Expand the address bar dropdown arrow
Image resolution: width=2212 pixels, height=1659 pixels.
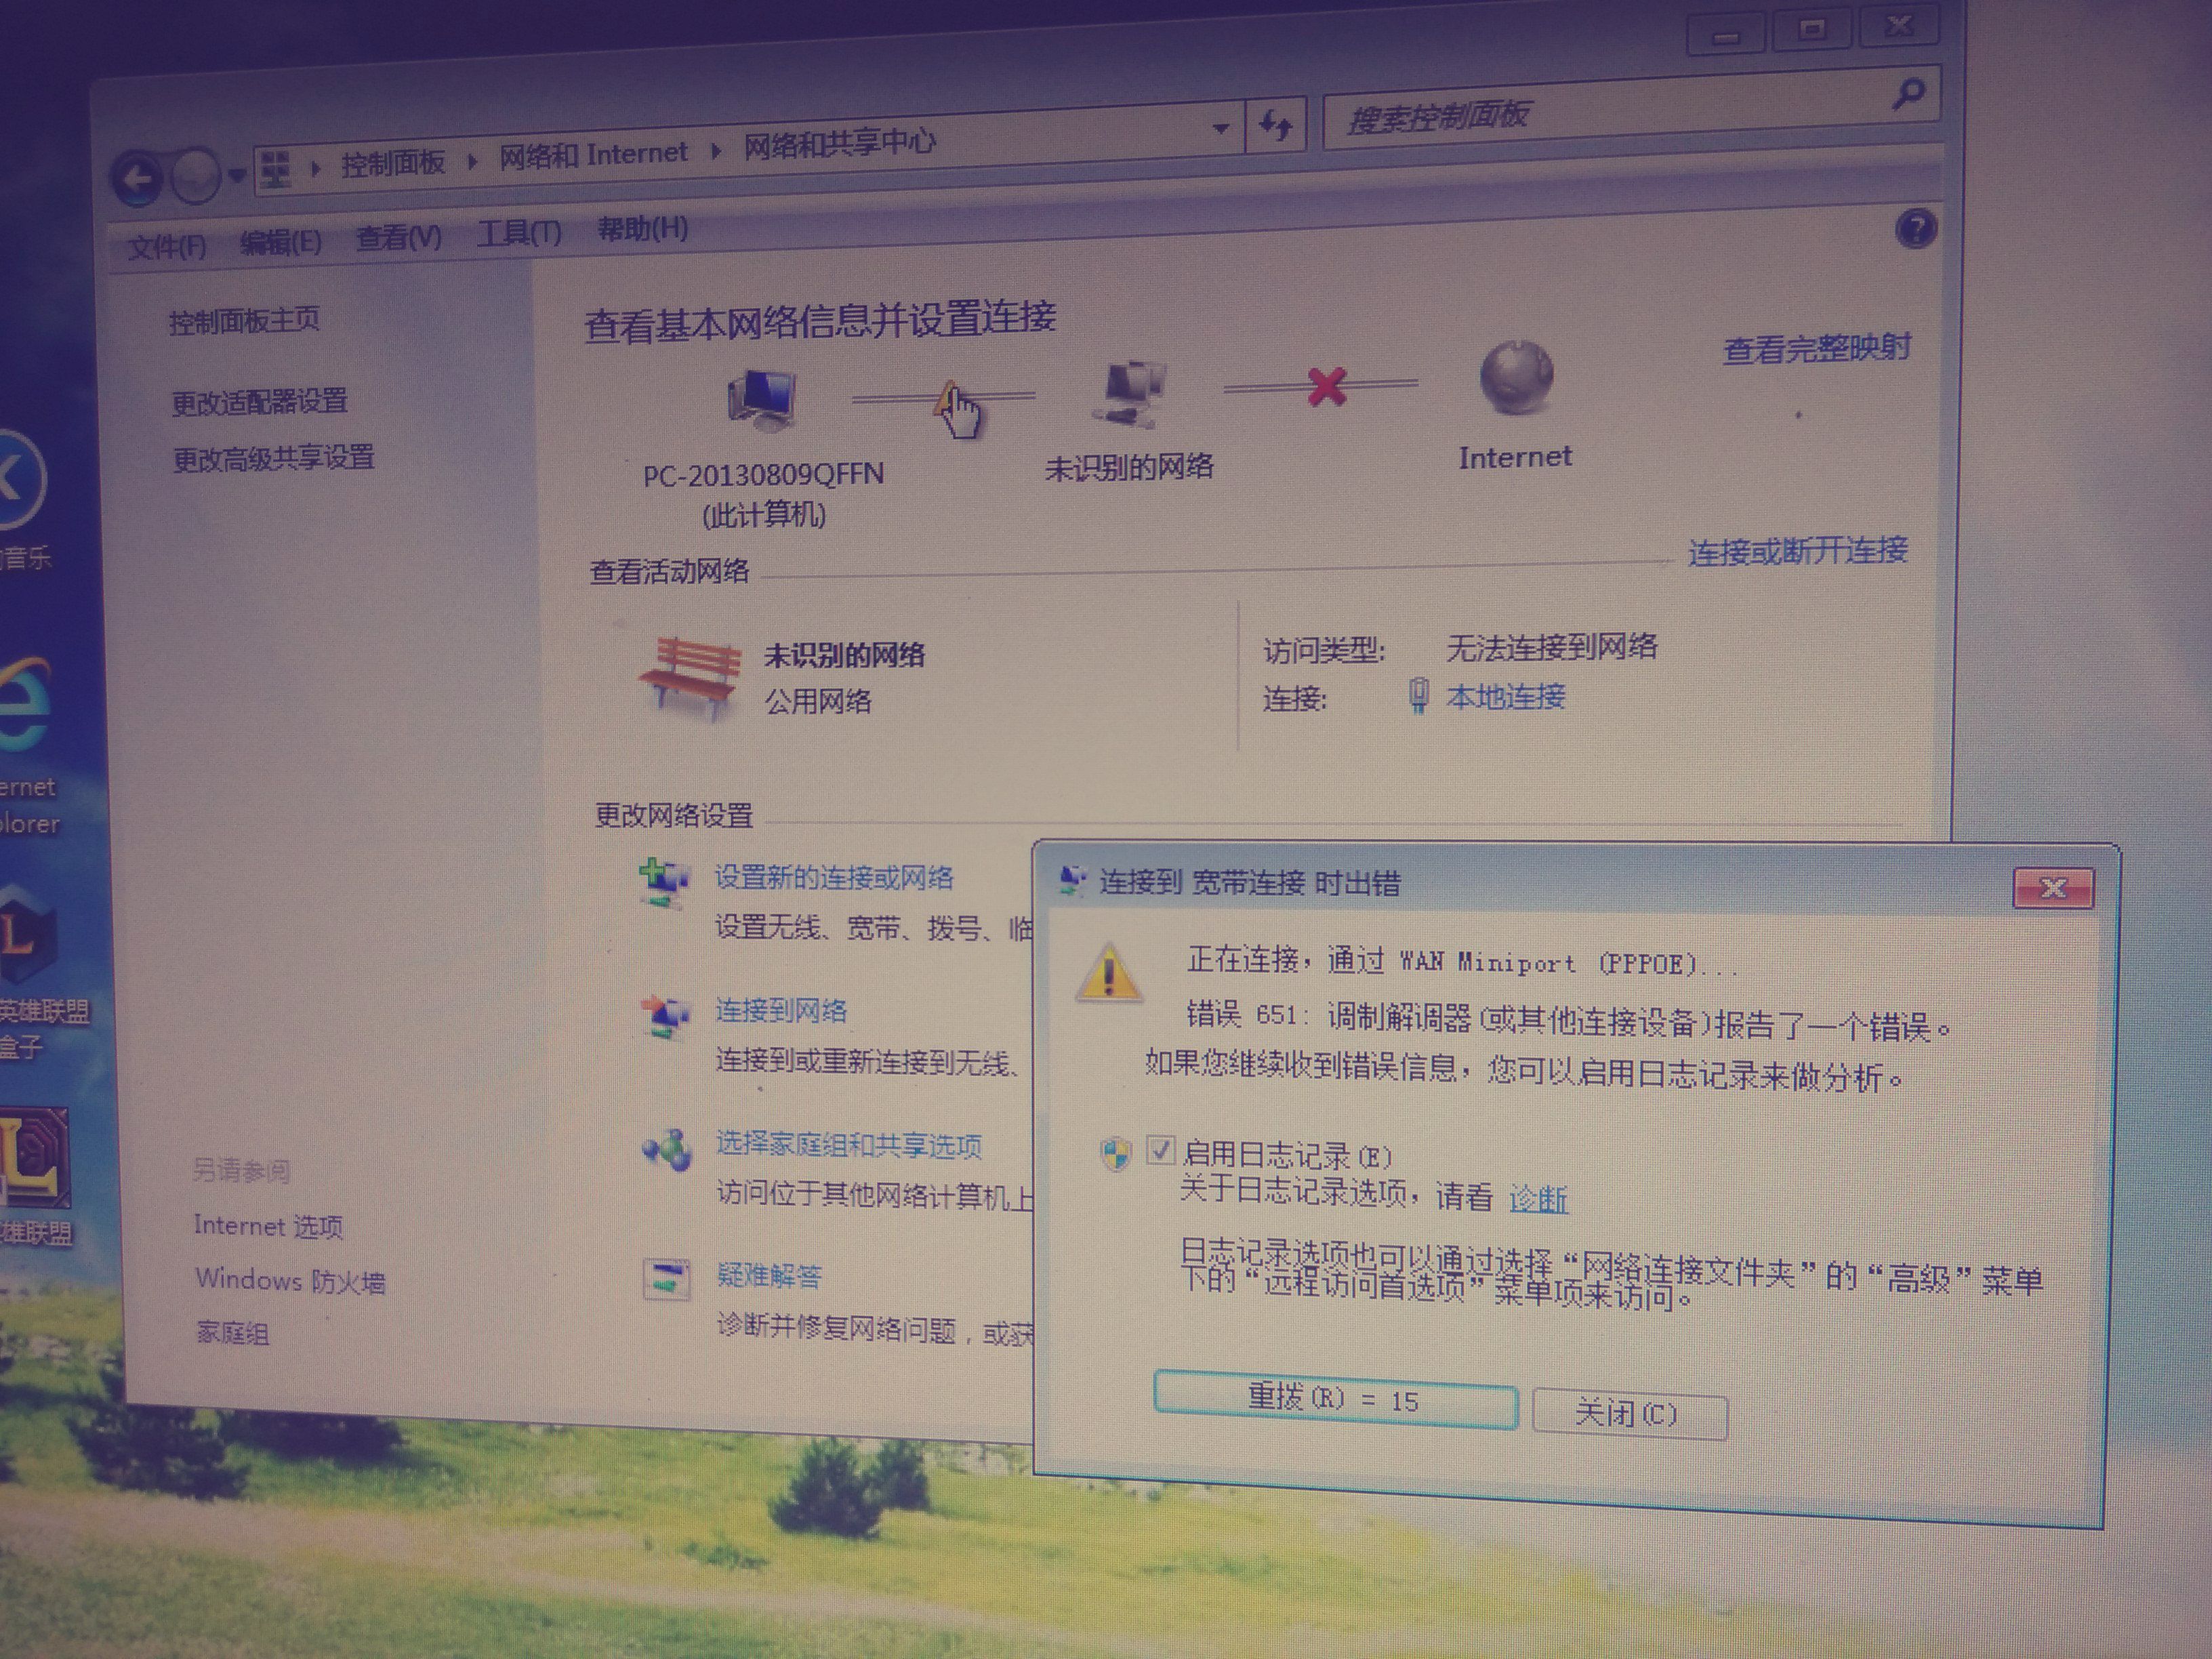[x=1221, y=129]
